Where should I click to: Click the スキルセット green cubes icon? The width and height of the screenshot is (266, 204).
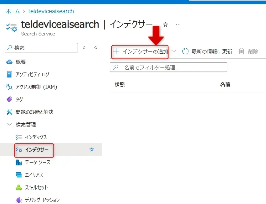click(19, 187)
